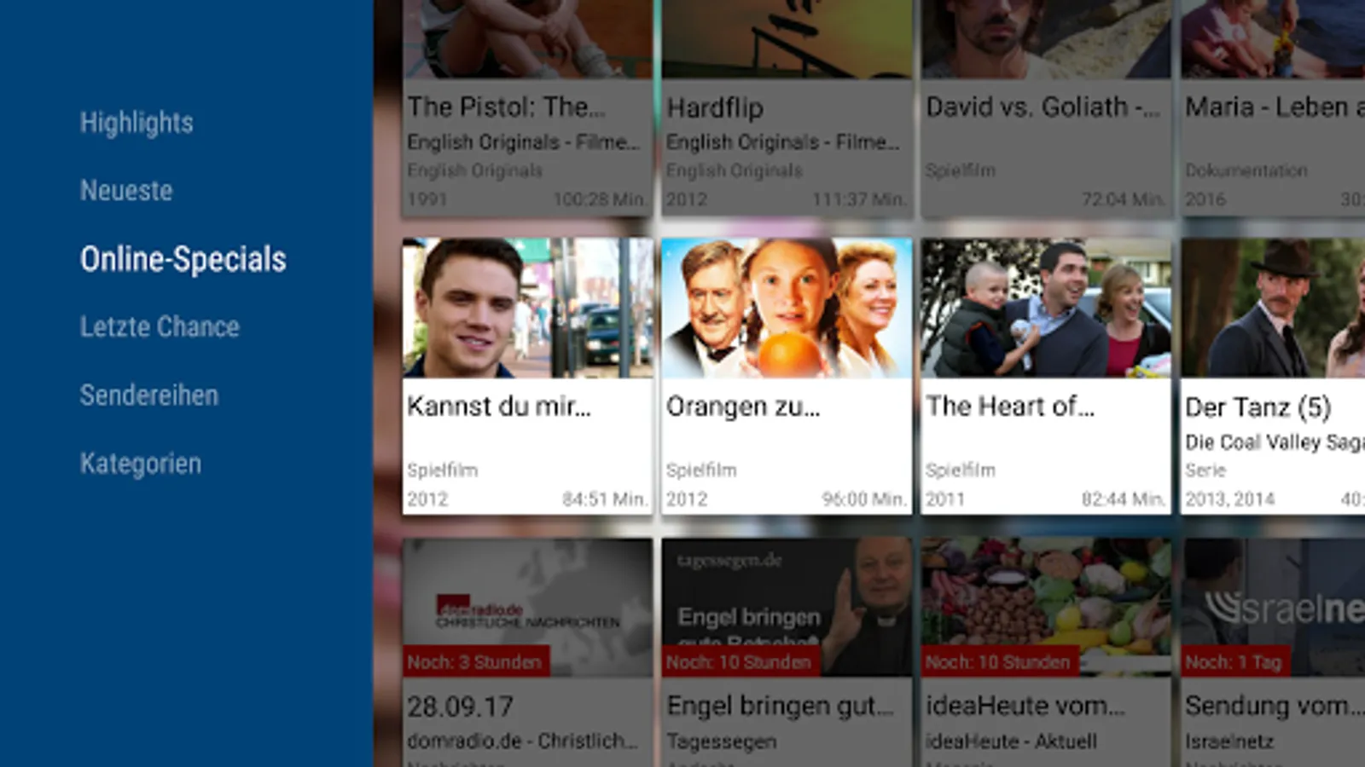Click the 'Die Coal Valley Saga' subtitle
The width and height of the screenshot is (1365, 767).
[1275, 442]
